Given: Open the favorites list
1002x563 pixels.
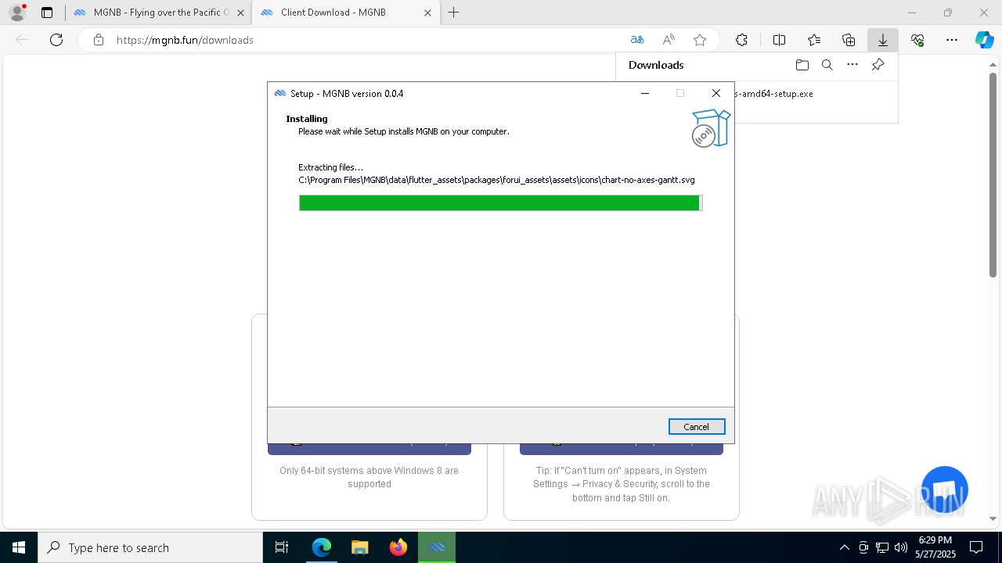Looking at the screenshot, I should [x=814, y=40].
